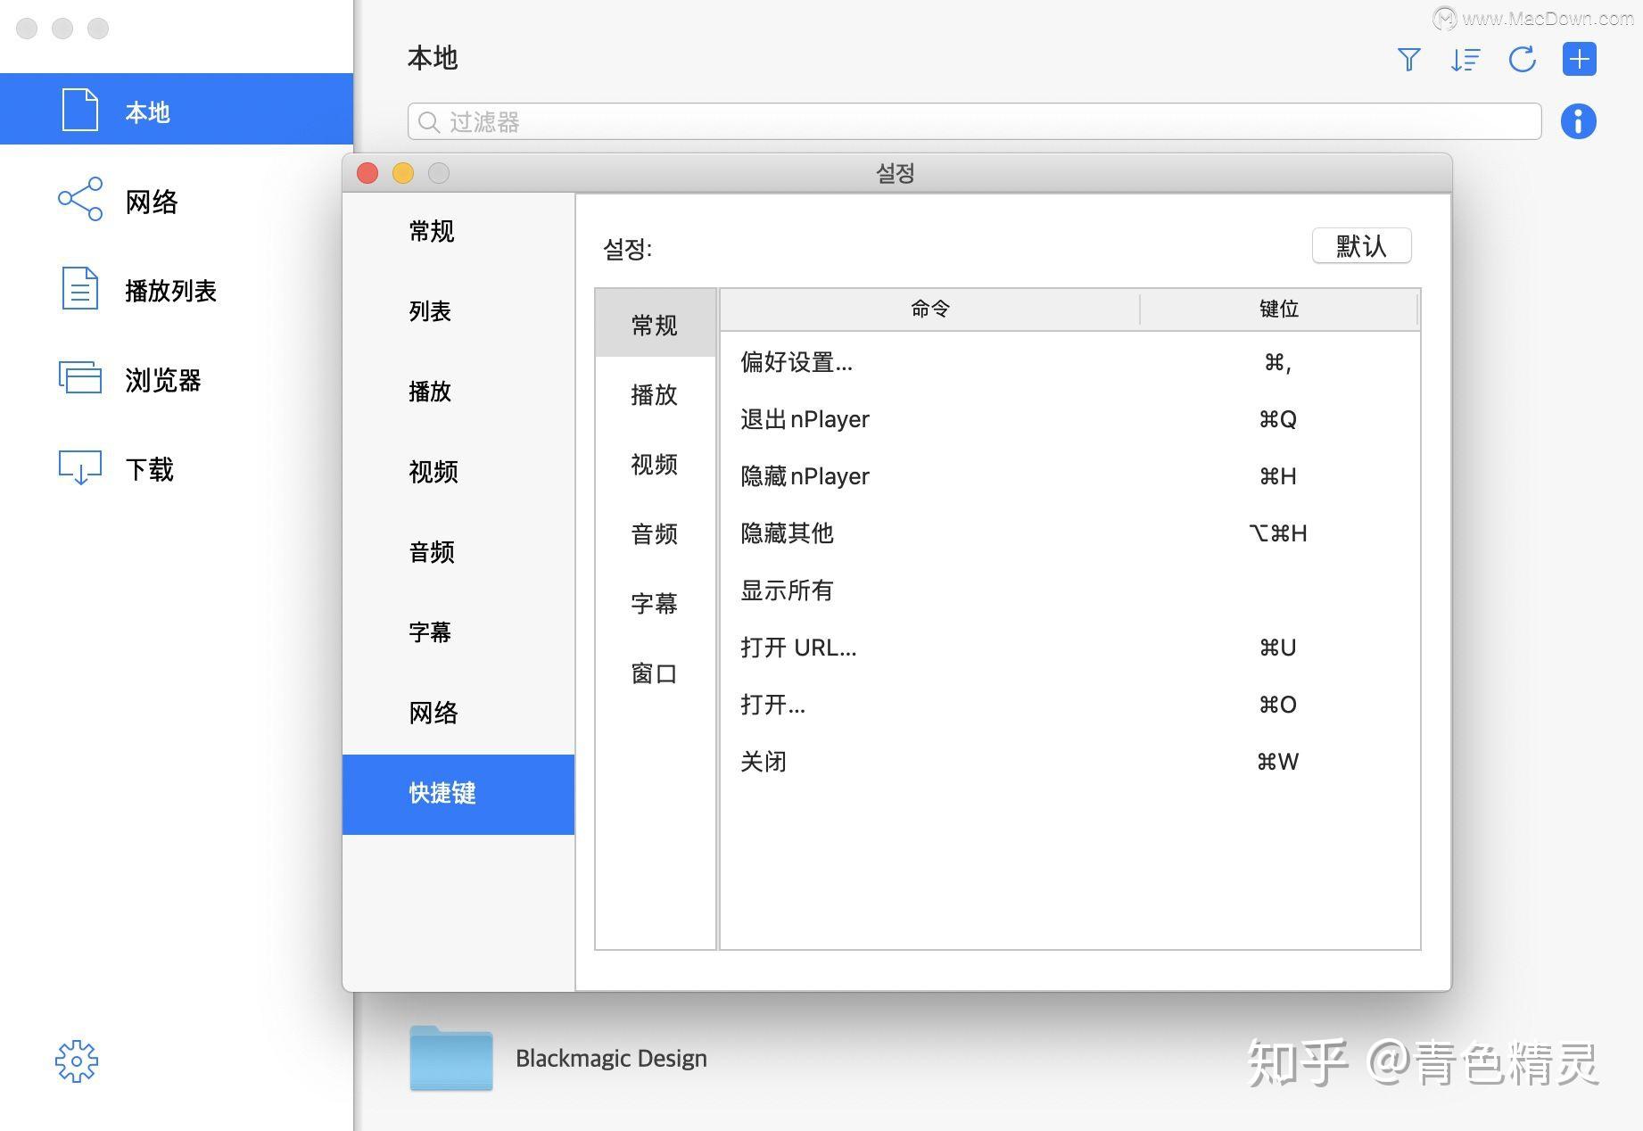Click the settings gear at bottom left

[77, 1061]
